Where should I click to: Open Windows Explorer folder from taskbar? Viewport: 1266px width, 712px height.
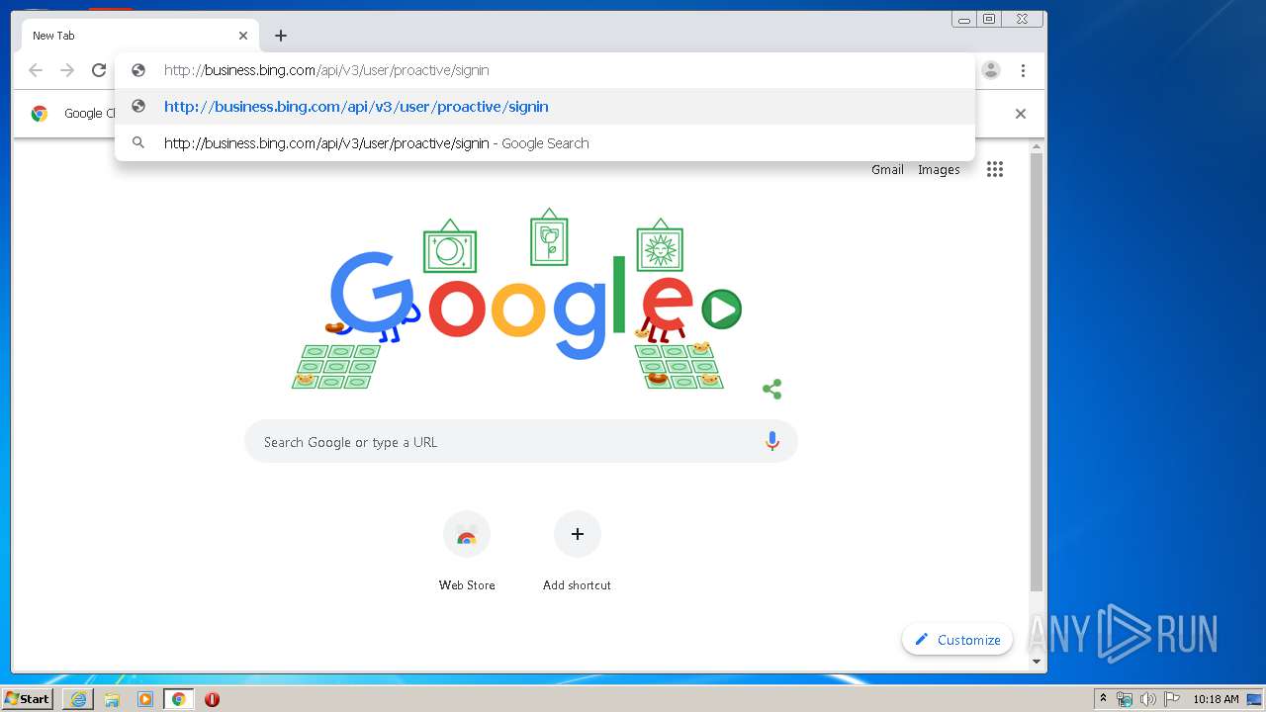coord(112,699)
